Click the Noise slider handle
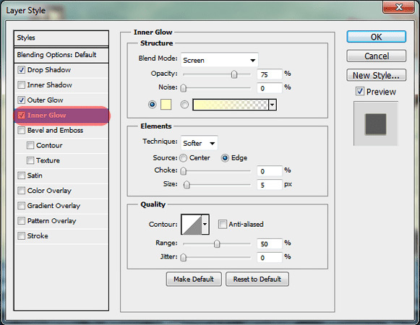 [x=184, y=88]
